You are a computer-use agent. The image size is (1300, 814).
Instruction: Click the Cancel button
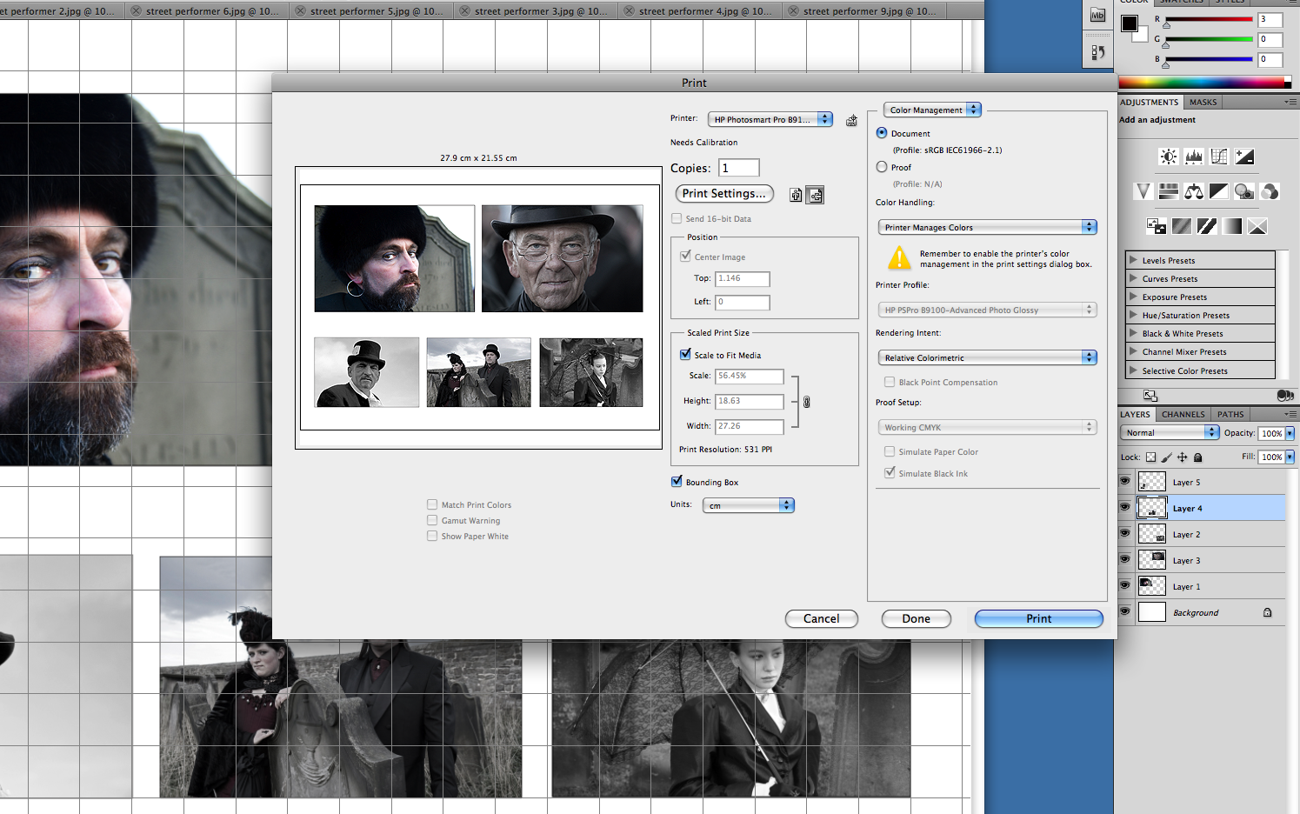[x=822, y=618]
